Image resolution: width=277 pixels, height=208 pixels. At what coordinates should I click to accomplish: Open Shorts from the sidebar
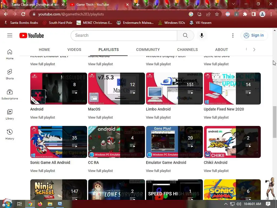pyautogui.click(x=10, y=74)
